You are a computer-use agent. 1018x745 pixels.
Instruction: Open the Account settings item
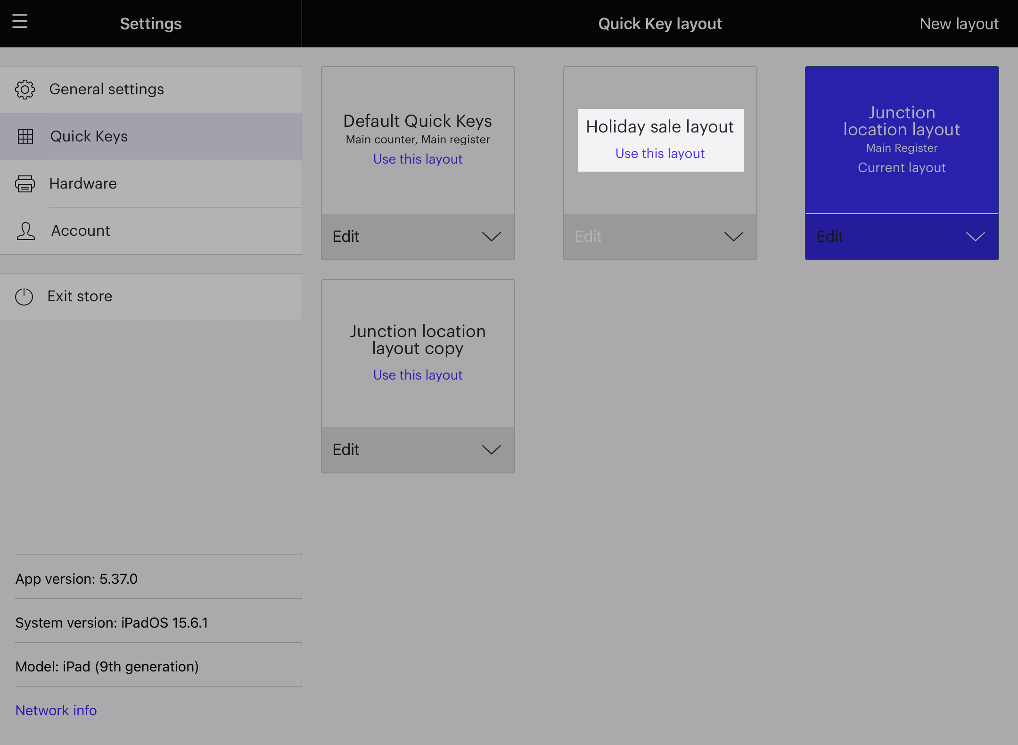pyautogui.click(x=81, y=231)
